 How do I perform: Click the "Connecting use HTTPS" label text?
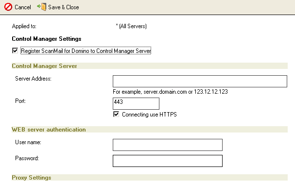point(149,115)
